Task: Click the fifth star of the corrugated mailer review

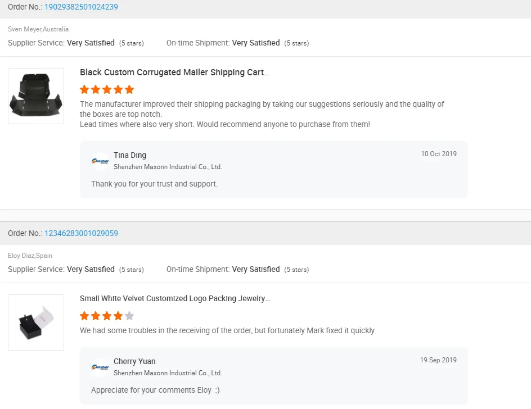Action: [x=129, y=89]
